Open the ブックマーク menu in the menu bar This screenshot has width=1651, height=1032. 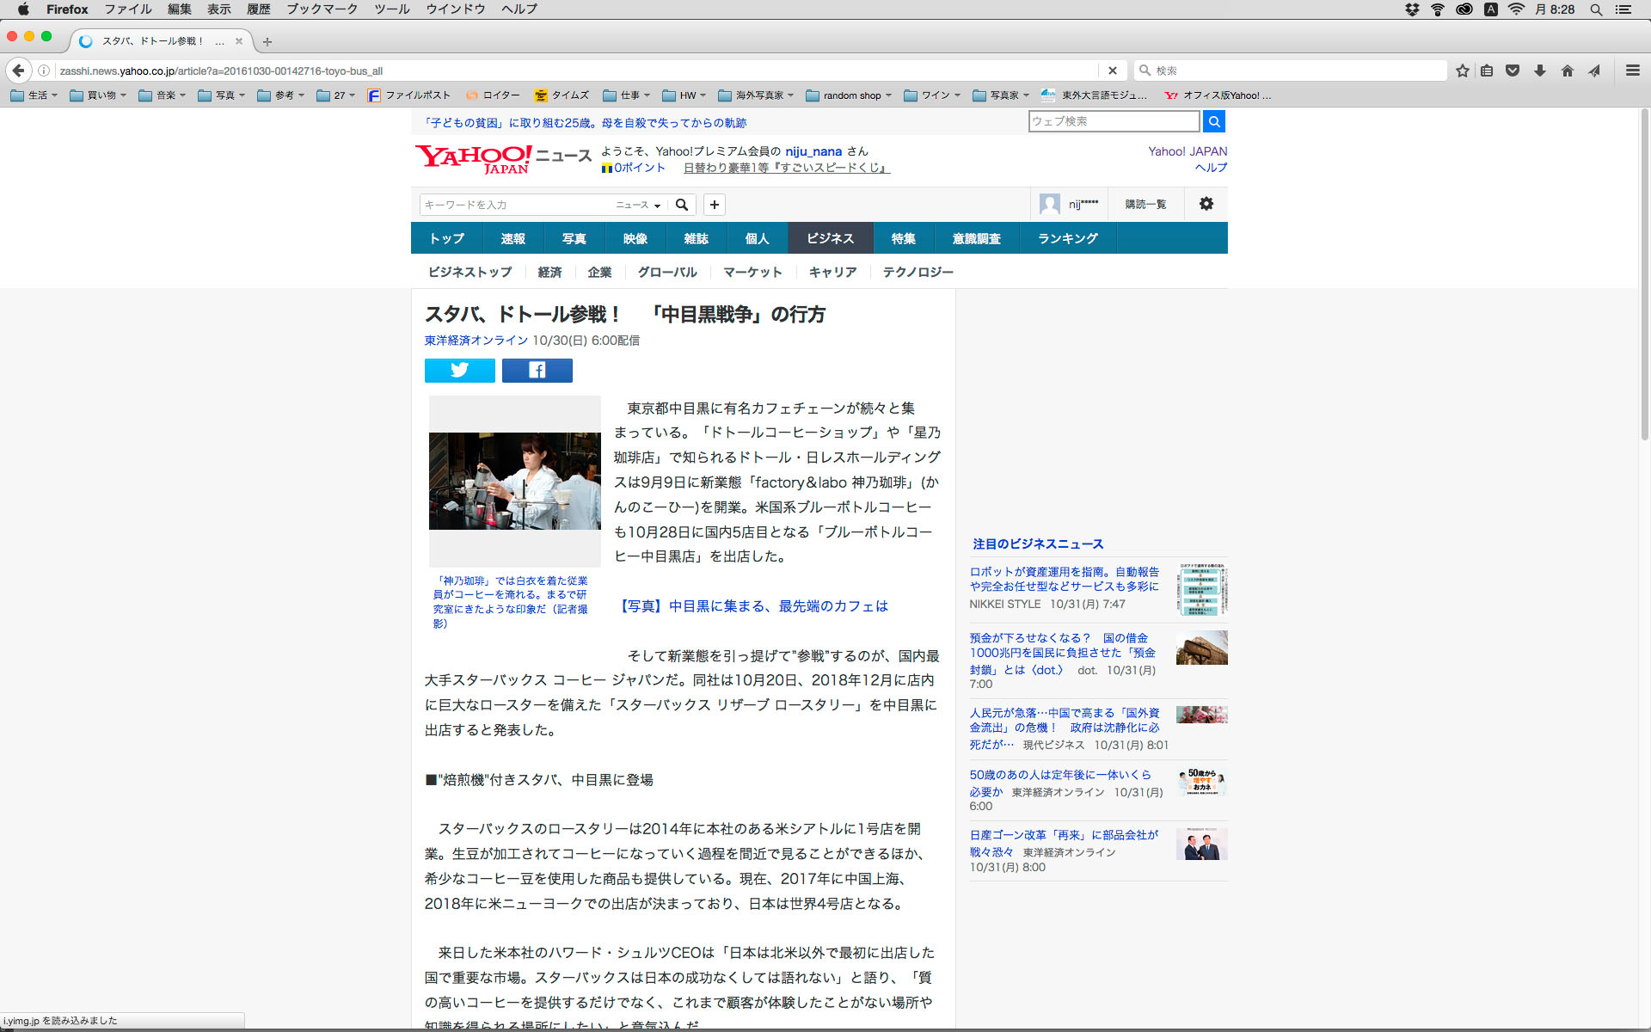(x=322, y=9)
